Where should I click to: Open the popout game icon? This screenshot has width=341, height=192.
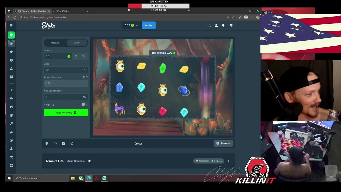72,143
